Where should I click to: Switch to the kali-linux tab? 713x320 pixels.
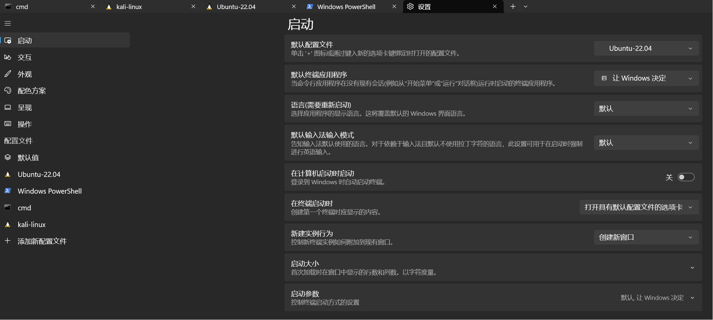(151, 6)
